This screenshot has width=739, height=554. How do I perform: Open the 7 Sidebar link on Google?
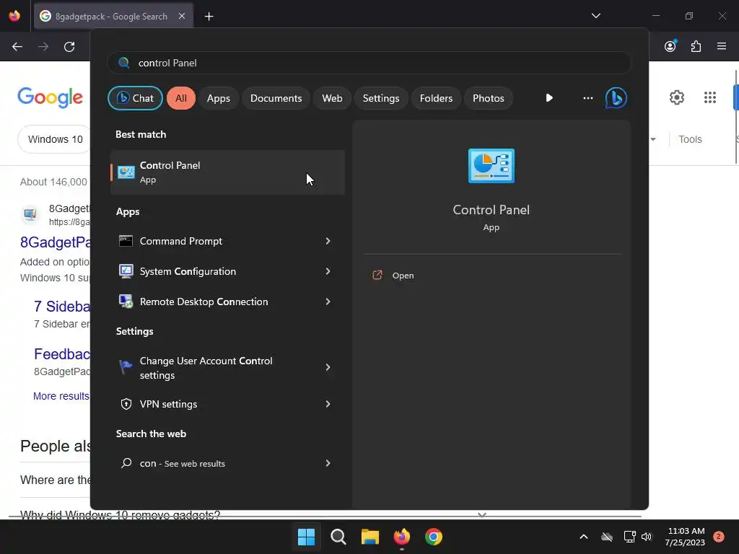(62, 306)
